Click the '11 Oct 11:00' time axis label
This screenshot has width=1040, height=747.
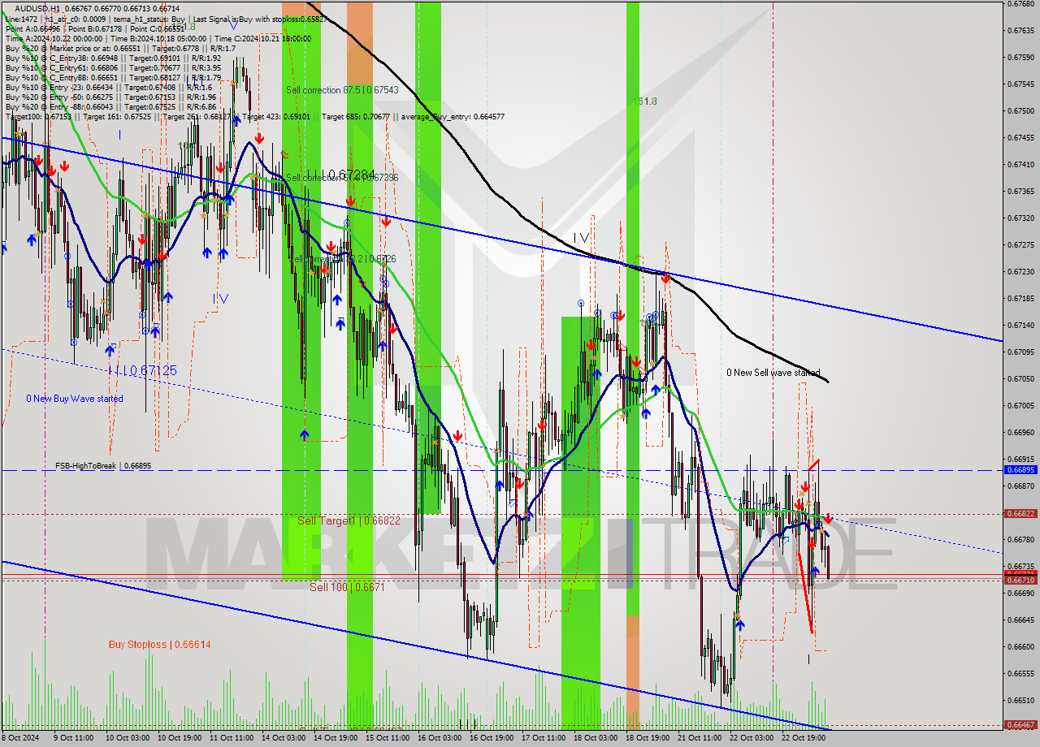[x=231, y=738]
